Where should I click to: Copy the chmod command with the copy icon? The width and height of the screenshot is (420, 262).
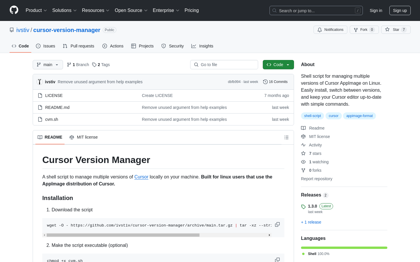pyautogui.click(x=277, y=260)
